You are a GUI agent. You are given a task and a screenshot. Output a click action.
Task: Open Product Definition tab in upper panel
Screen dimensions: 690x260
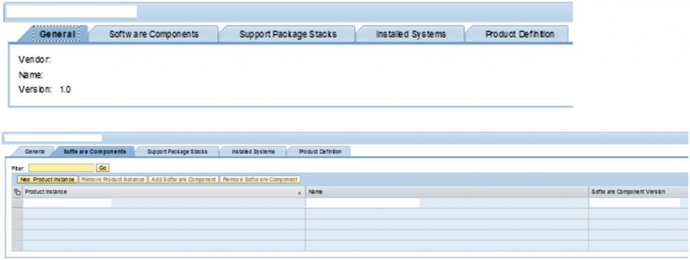tap(520, 34)
